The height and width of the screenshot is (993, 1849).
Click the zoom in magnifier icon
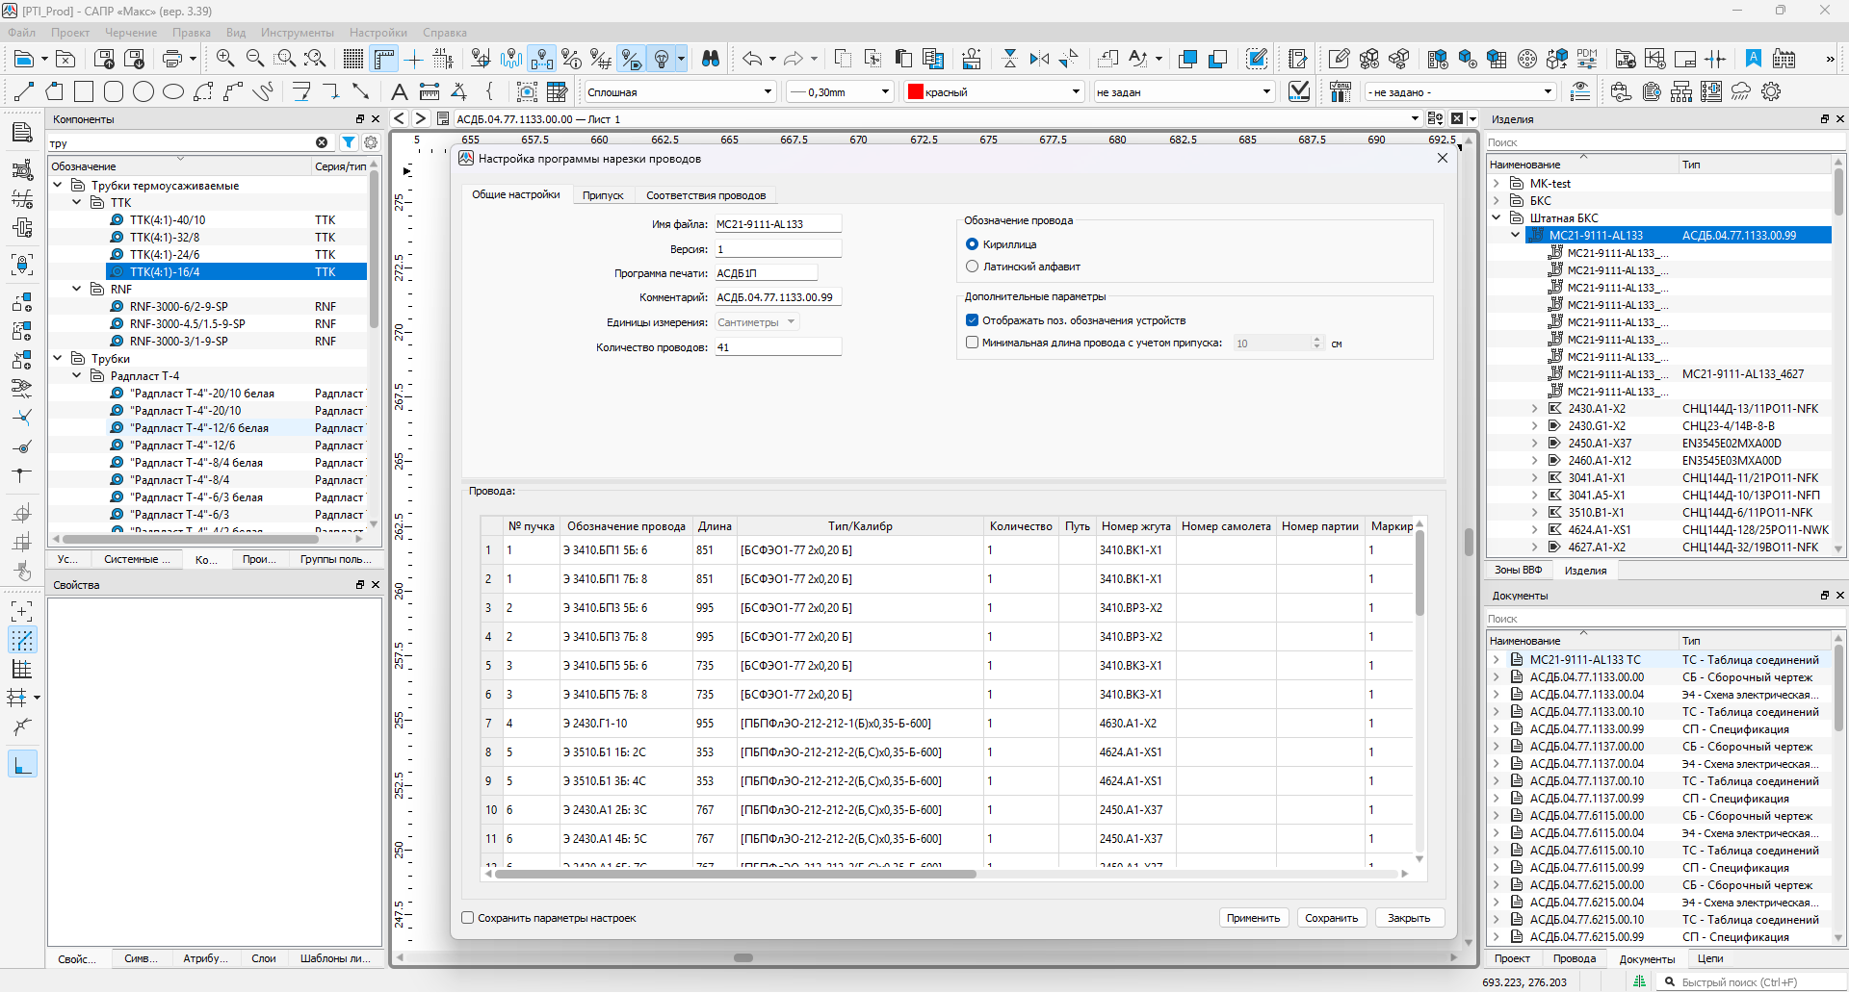(x=225, y=59)
